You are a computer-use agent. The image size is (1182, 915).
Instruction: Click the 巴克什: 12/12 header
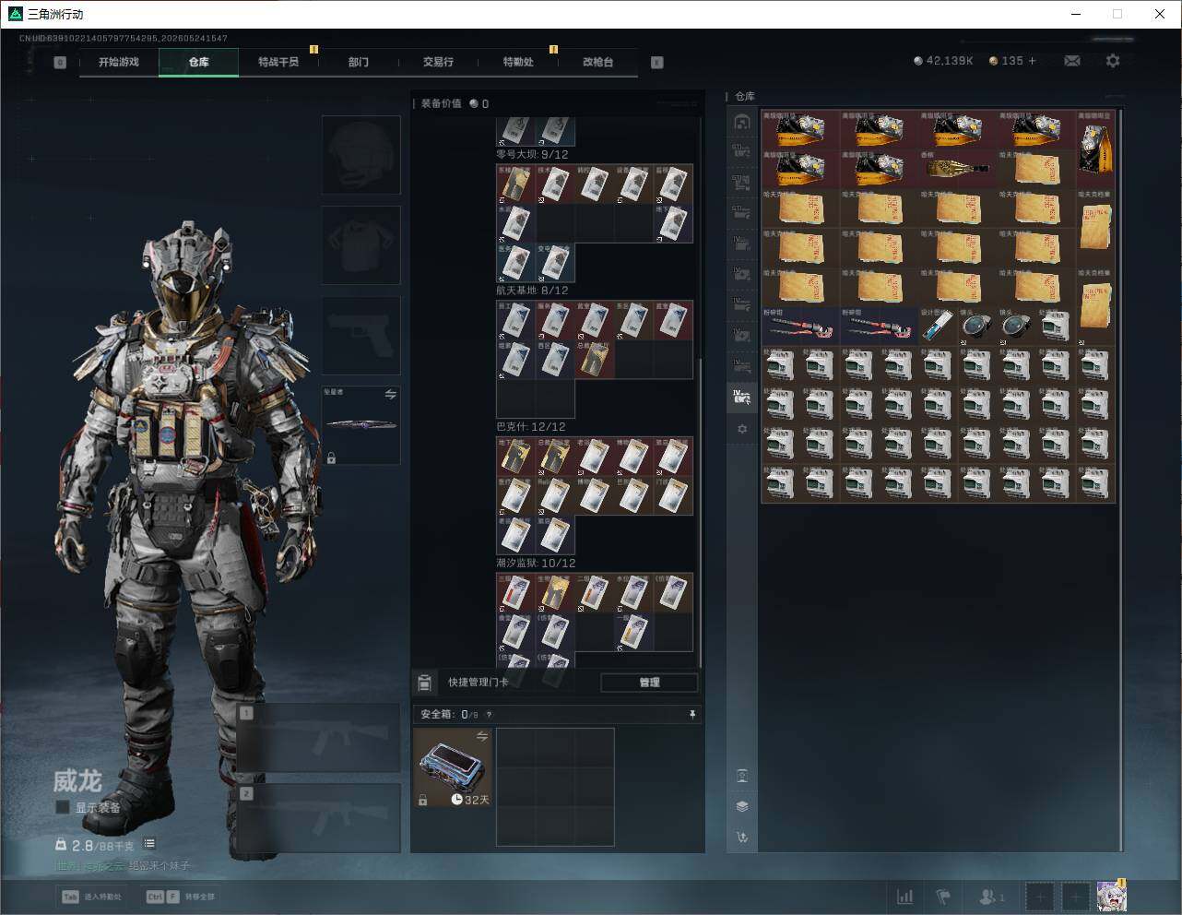pos(532,427)
